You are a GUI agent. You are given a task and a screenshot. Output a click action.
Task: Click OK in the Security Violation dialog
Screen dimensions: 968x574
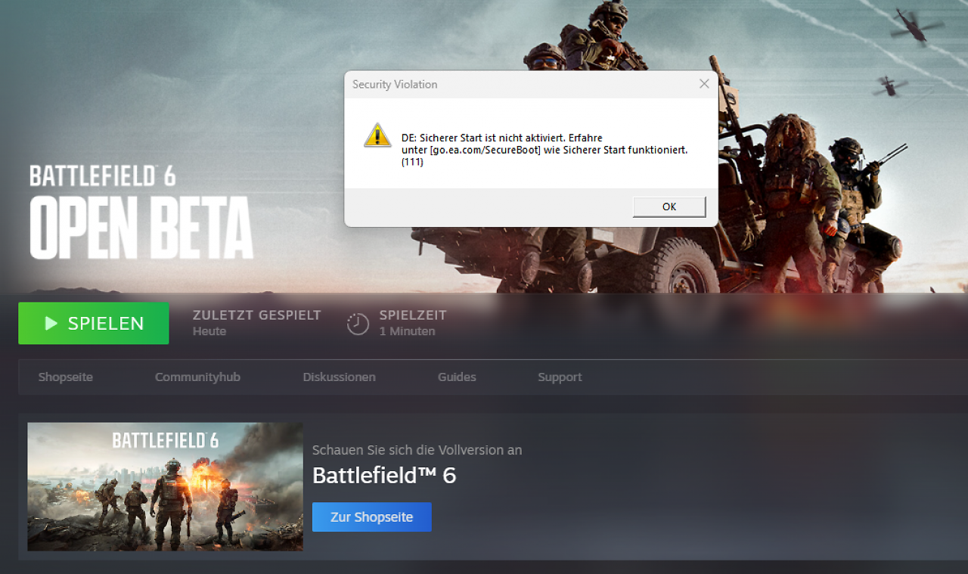coord(669,206)
